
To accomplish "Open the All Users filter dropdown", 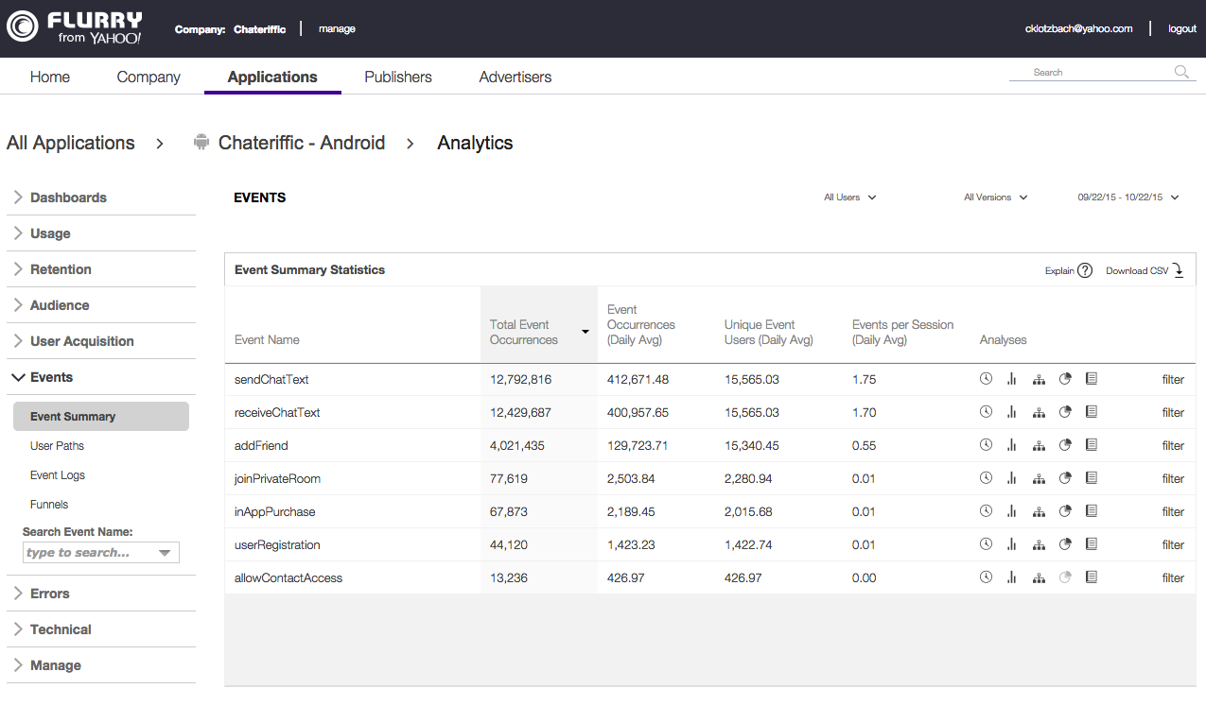I will 848,197.
